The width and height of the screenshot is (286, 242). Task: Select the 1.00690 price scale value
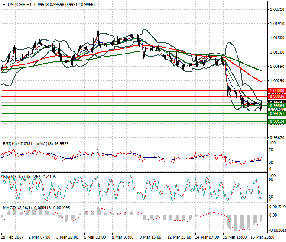(277, 67)
